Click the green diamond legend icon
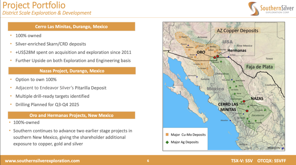The width and height of the screenshot is (296, 165). (x=167, y=142)
